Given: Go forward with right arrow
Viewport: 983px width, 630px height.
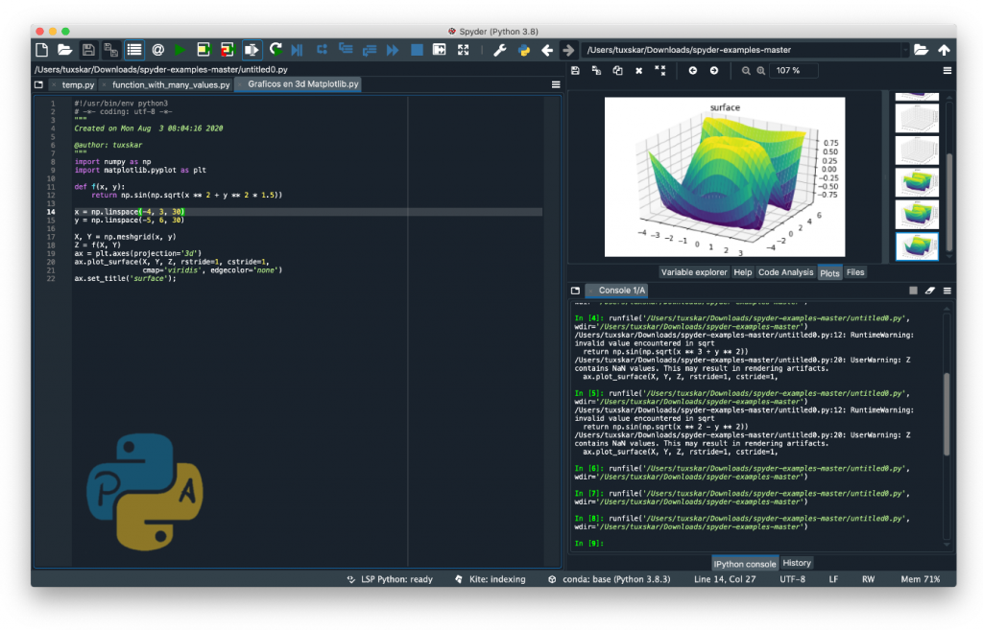Looking at the screenshot, I should 568,50.
